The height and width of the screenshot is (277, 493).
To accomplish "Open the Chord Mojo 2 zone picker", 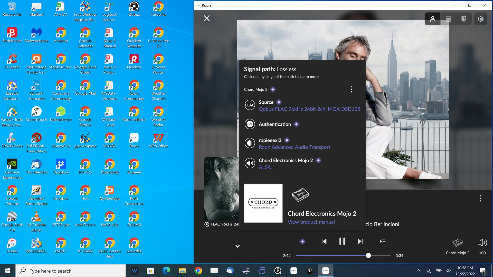I will pos(457,246).
